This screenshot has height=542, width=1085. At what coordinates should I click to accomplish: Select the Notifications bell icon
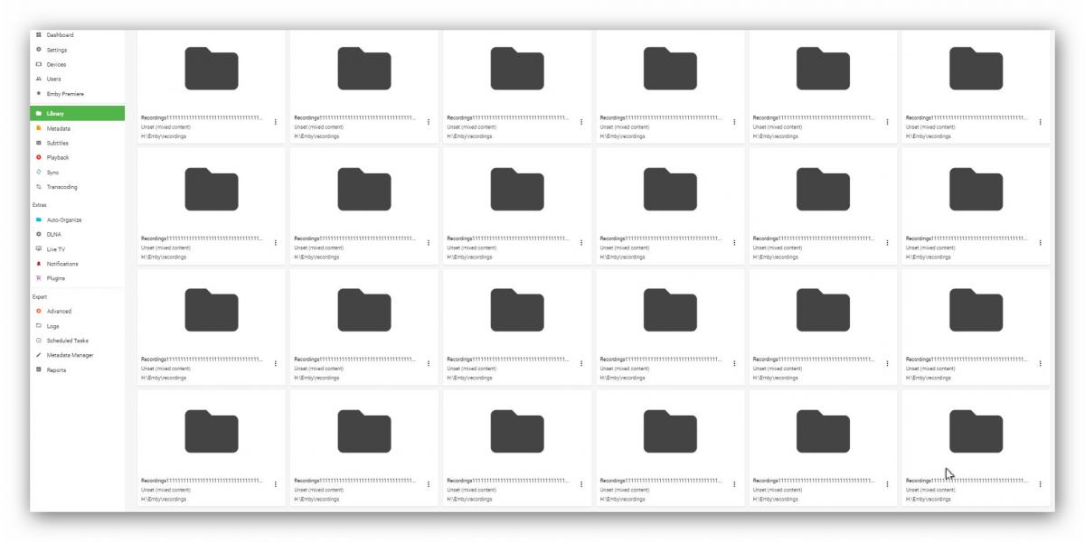[x=38, y=264]
